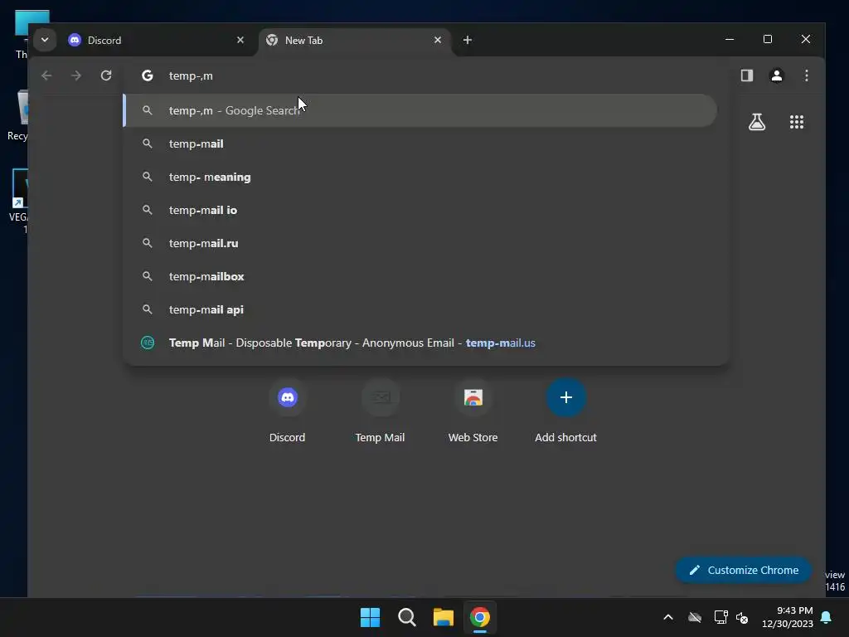The height and width of the screenshot is (637, 849).
Task: Click in the address bar text field
Action: [x=428, y=75]
